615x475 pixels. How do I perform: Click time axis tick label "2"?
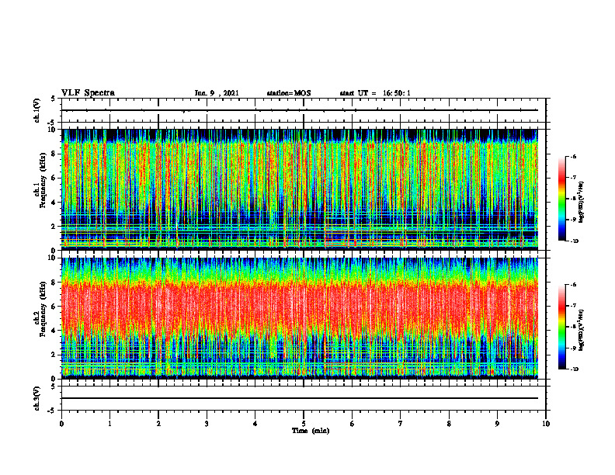coord(158,424)
